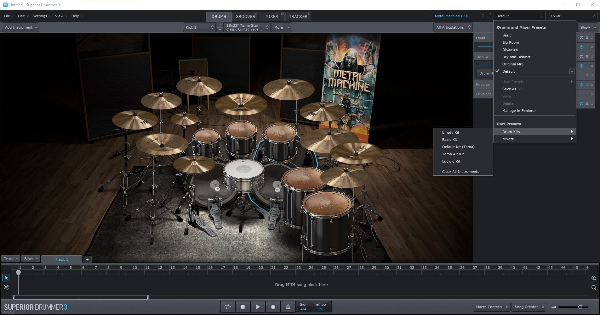Image resolution: width=600 pixels, height=315 pixels.
Task: Pop out the MIXER tab window icon
Action: [x=282, y=14]
